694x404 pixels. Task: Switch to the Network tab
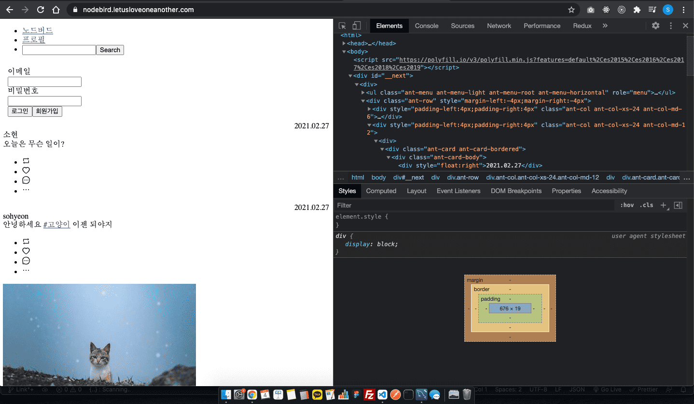499,26
